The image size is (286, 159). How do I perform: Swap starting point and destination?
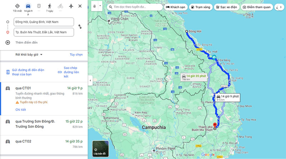(x=80, y=27)
